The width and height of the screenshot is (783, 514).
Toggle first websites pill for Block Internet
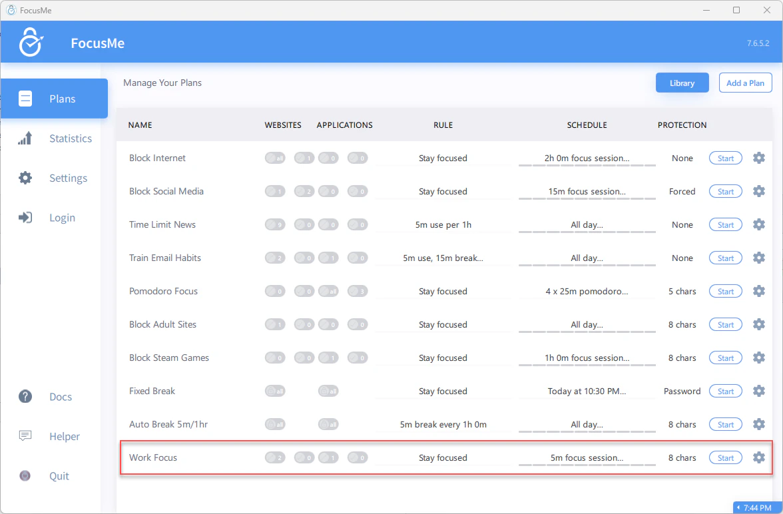click(275, 158)
